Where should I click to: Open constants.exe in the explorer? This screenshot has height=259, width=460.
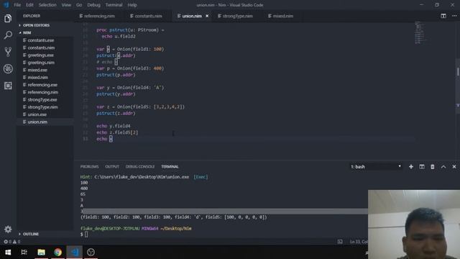coord(41,40)
